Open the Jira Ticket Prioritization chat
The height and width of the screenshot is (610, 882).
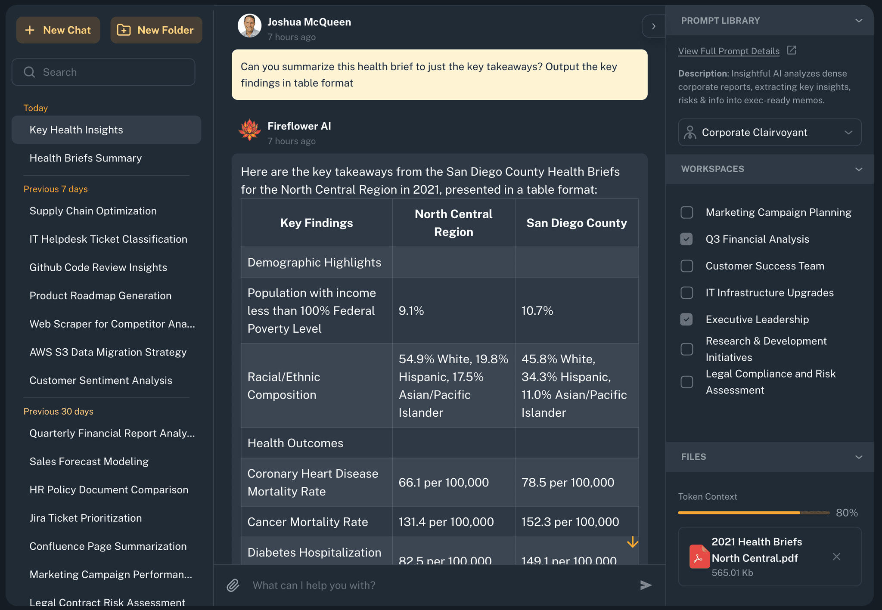[x=106, y=518]
